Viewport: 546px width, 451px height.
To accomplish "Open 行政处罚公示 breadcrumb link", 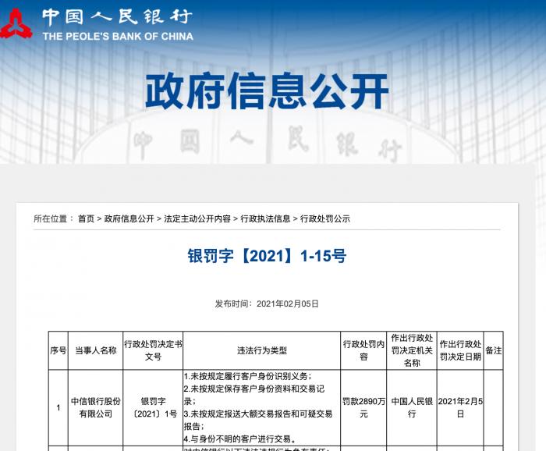I will tap(325, 218).
